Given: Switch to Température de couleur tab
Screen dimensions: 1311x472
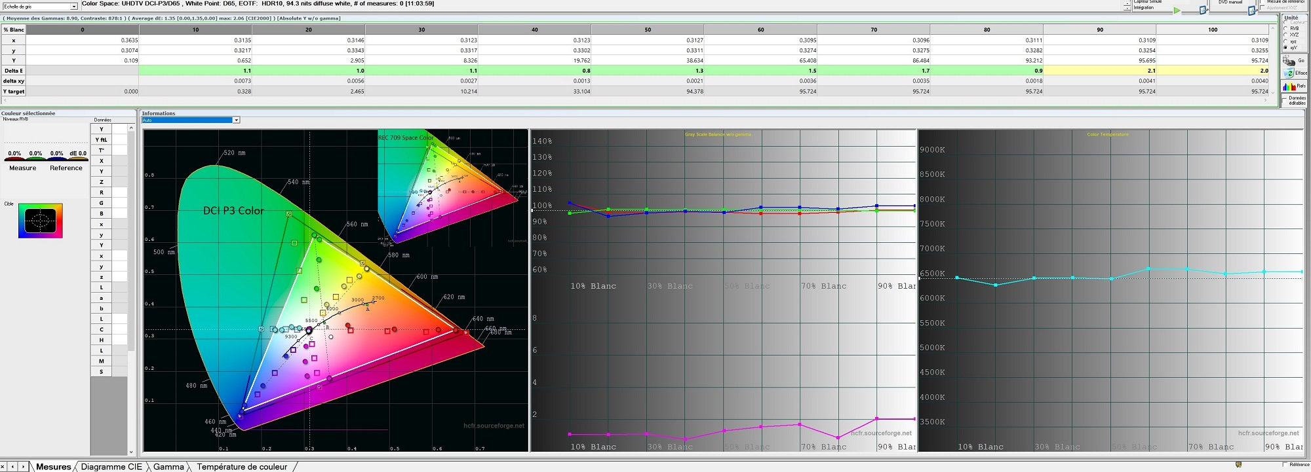Looking at the screenshot, I should point(242,467).
